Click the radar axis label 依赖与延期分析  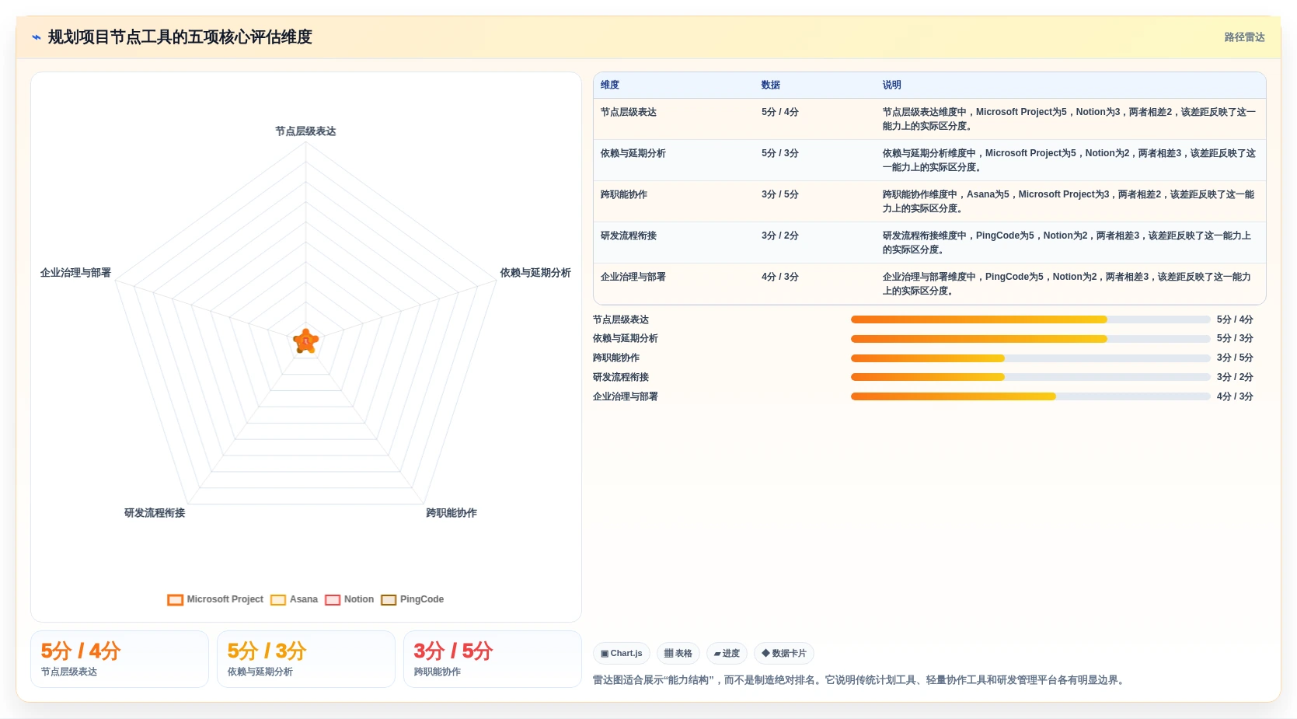535,273
